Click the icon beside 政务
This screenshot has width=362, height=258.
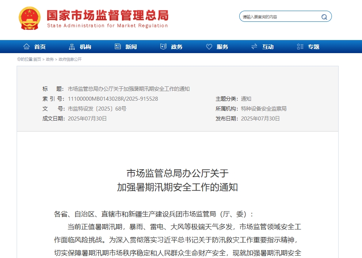163,47
